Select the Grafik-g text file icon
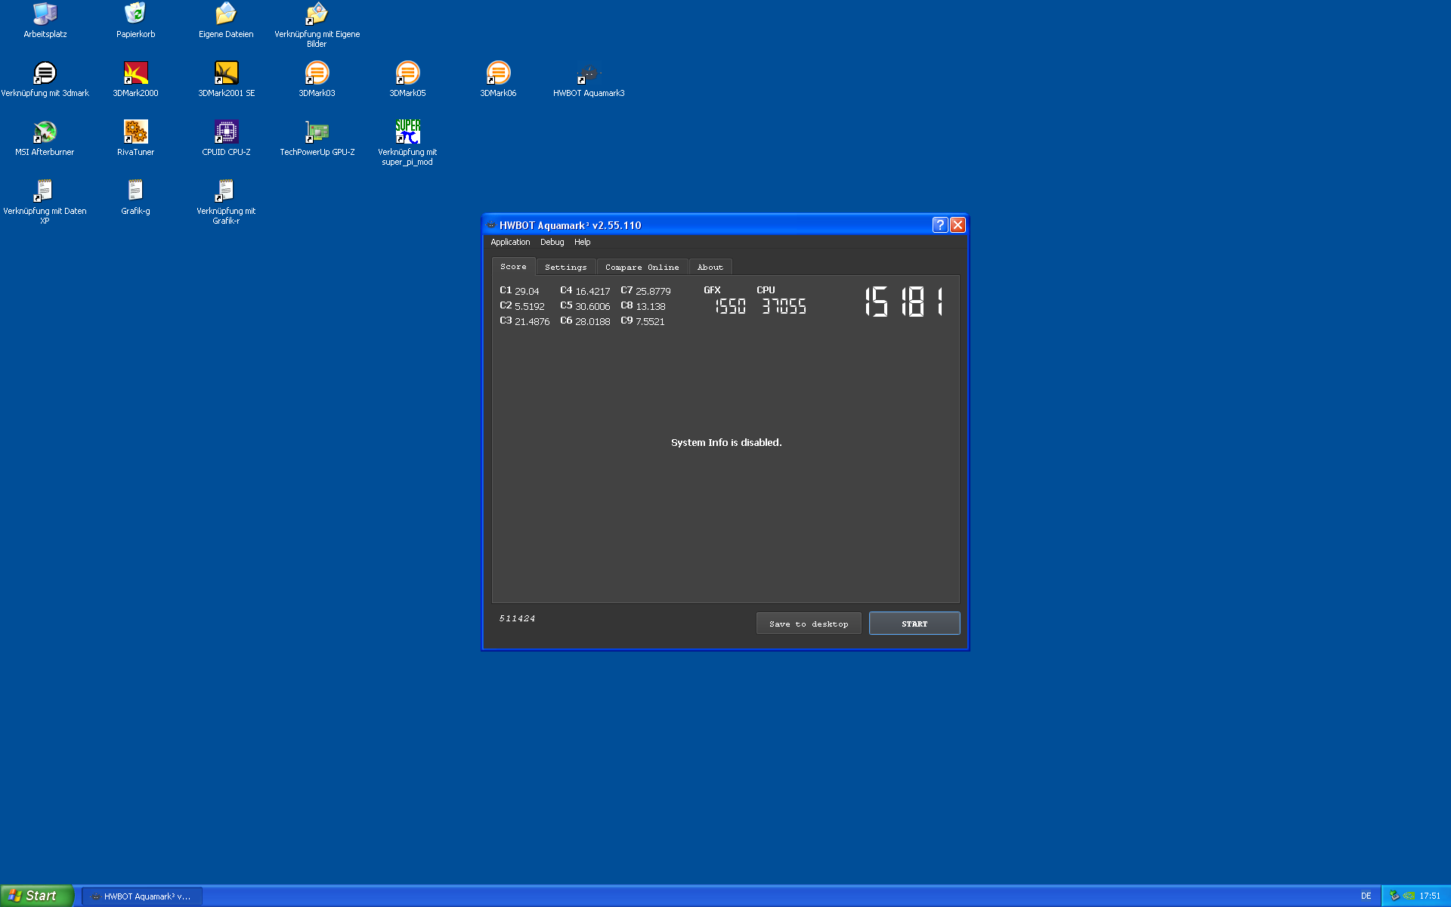 (136, 197)
